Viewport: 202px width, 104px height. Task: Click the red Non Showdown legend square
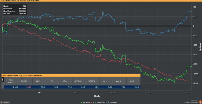coord(91,102)
